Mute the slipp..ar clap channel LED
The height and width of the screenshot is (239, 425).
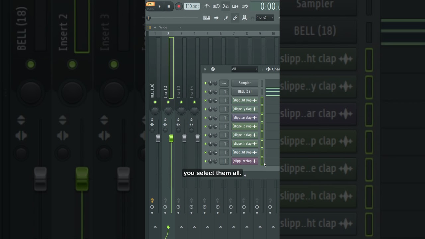(206, 118)
